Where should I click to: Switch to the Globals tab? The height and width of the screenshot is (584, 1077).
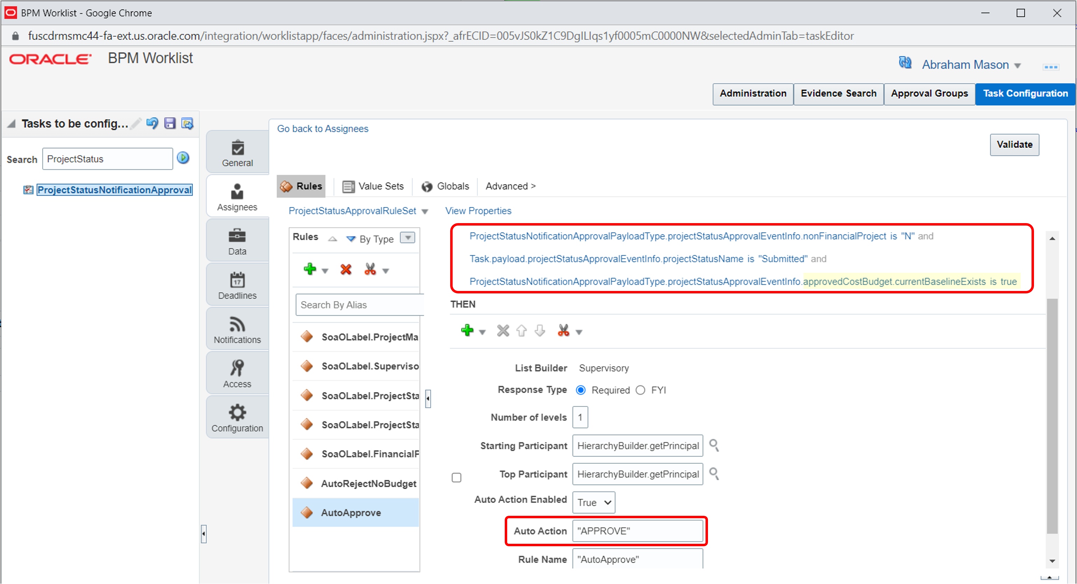[x=445, y=186]
